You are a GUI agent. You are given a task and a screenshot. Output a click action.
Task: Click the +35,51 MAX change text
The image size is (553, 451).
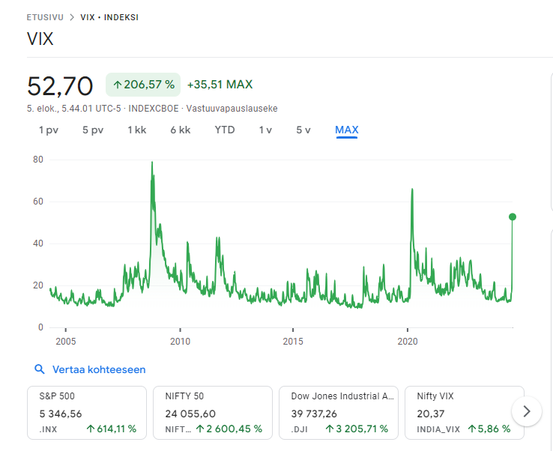(x=220, y=85)
